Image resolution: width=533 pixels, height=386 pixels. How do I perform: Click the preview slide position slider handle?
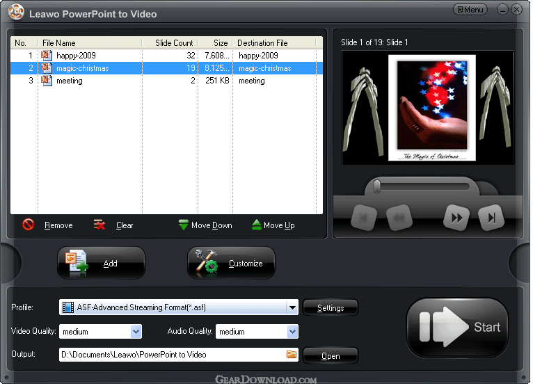tap(378, 187)
